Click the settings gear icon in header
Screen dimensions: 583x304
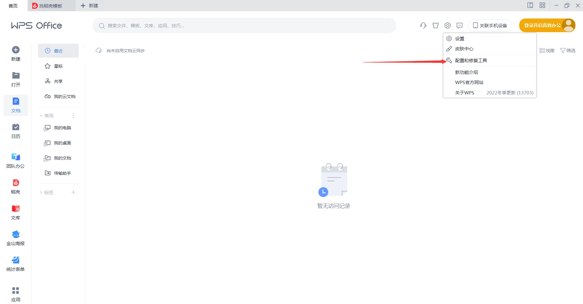pyautogui.click(x=447, y=25)
